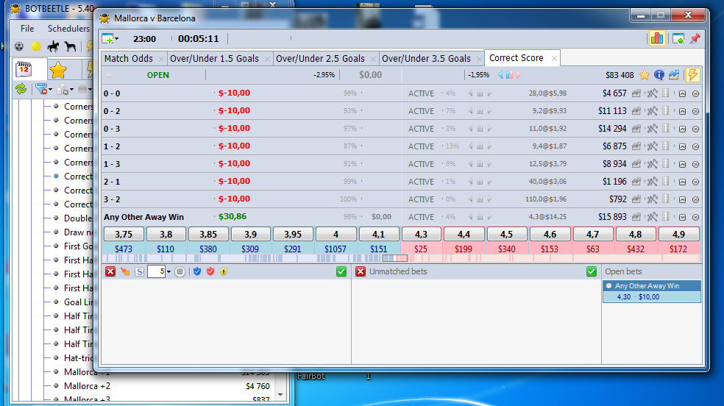Toggle the lightning quick-bet mode icon
Image resolution: width=724 pixels, height=406 pixels.
(x=693, y=75)
